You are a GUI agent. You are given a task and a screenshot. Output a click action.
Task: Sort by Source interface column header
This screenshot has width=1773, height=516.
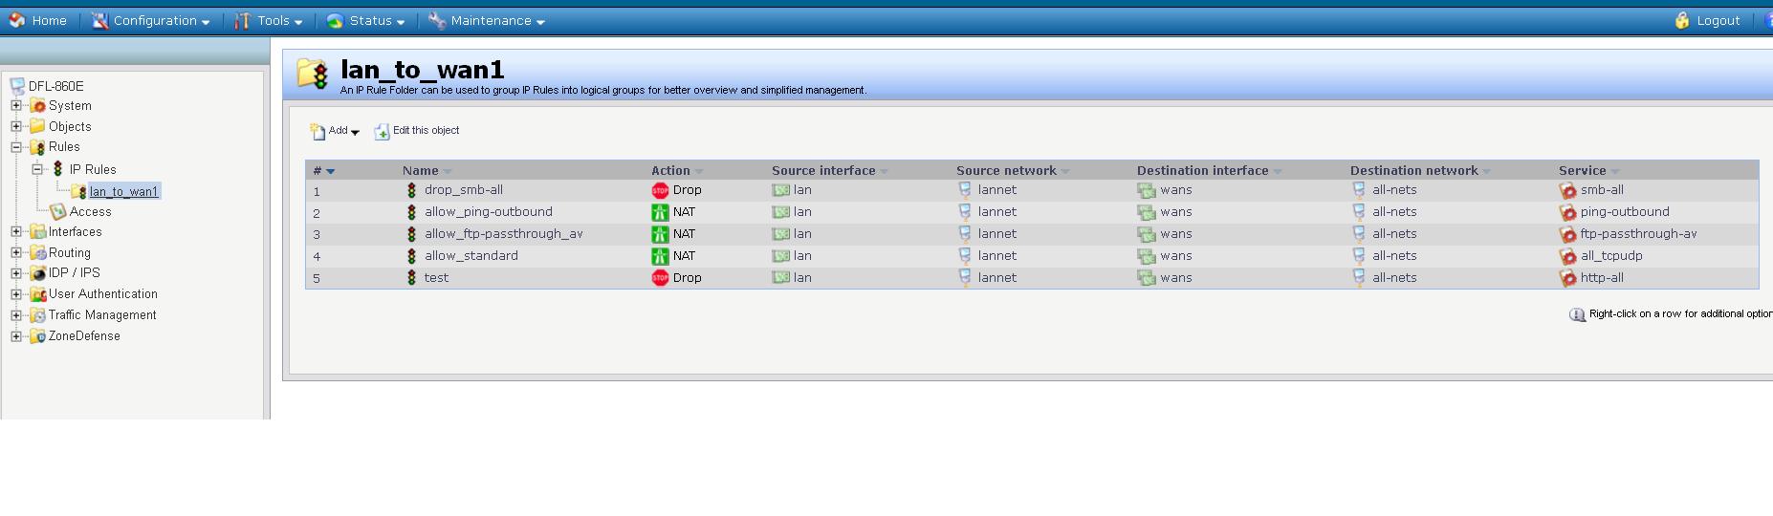tap(830, 171)
